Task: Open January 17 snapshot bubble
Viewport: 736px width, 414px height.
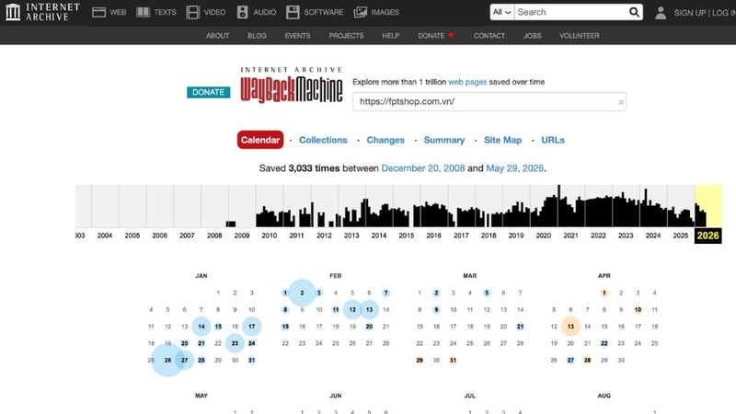Action: [x=251, y=327]
